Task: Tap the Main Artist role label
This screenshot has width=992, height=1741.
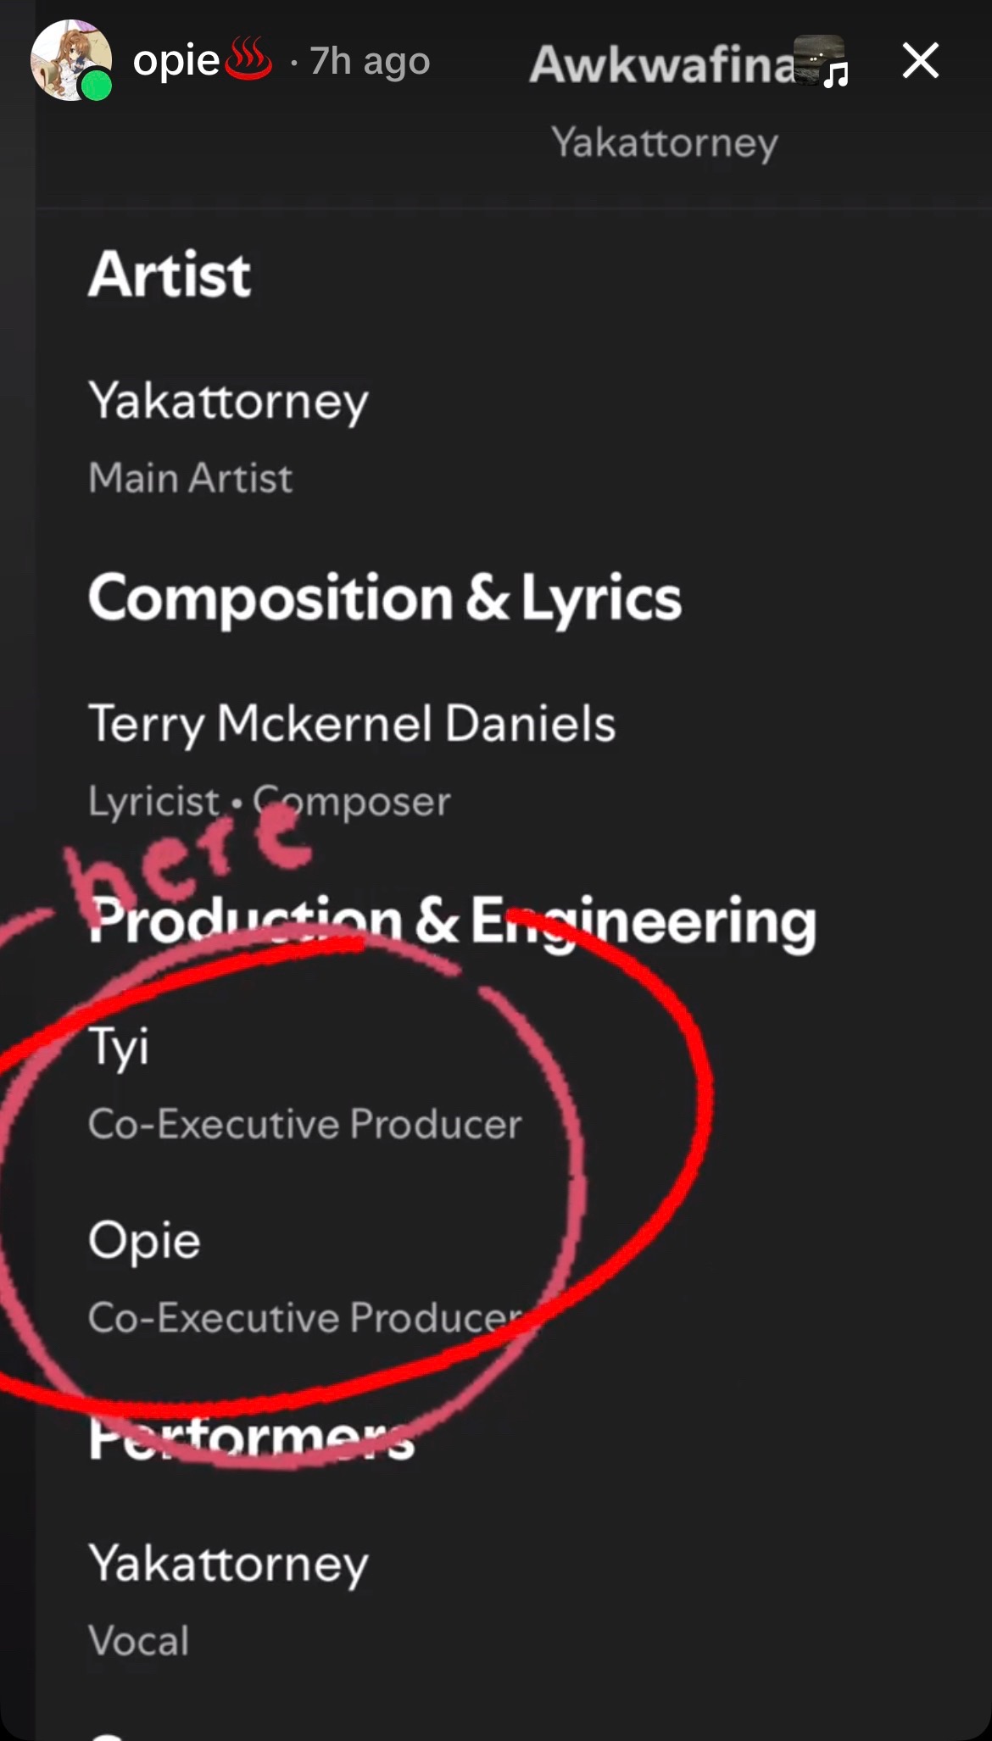Action: 191,478
